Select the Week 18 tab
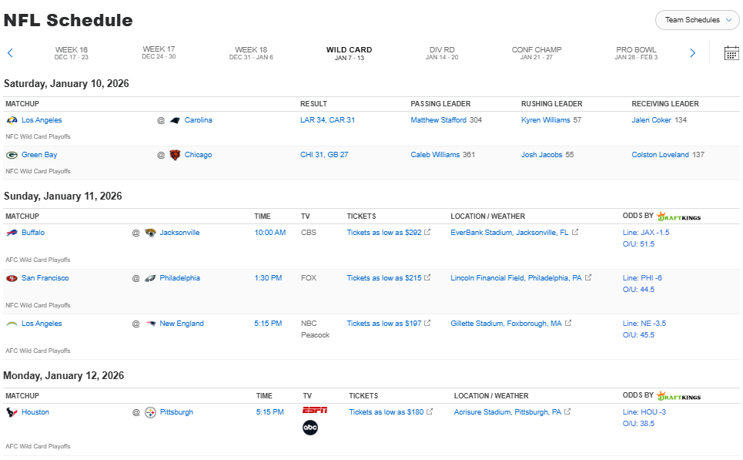Image resolution: width=743 pixels, height=460 pixels. click(x=251, y=52)
